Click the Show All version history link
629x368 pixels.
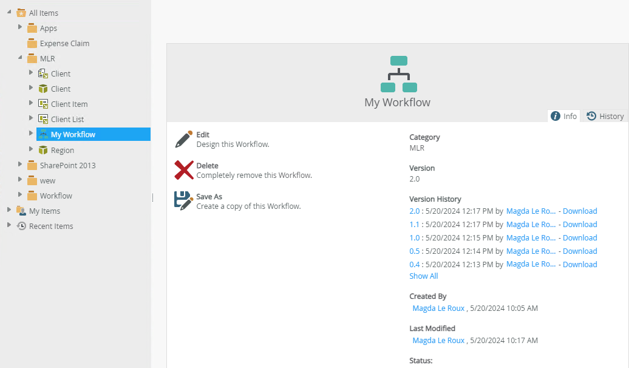tap(424, 276)
